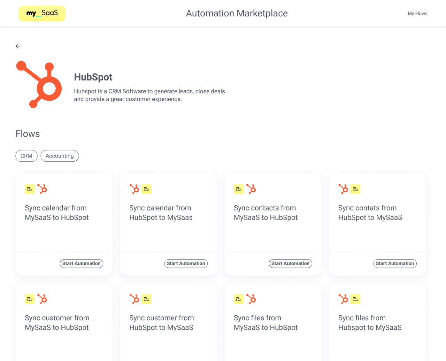Click HubSpot icon on 'Sync customer from HubSpot to MySaaS' card
446x361 pixels.
click(134, 299)
